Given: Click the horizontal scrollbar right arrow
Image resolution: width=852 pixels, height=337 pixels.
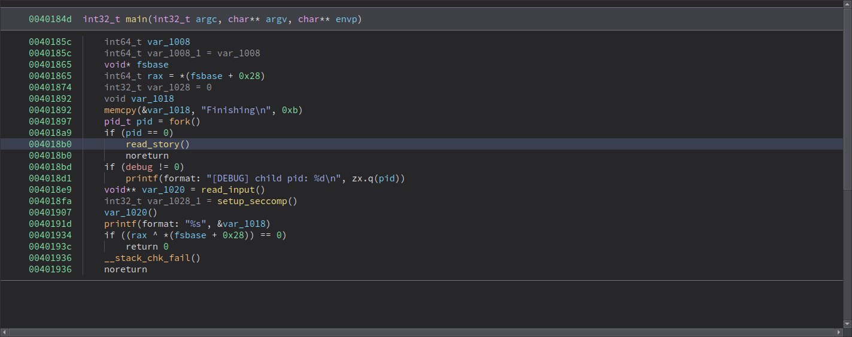Looking at the screenshot, I should (839, 332).
